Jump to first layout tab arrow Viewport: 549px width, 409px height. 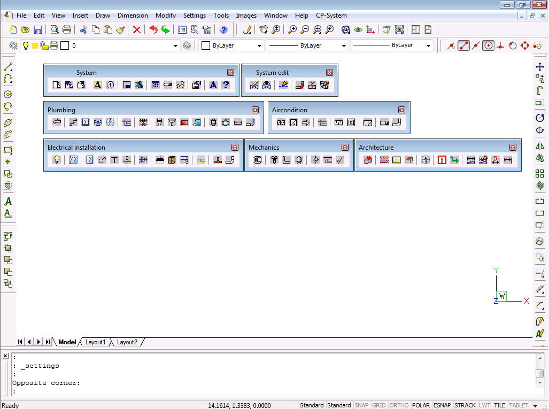coord(20,342)
